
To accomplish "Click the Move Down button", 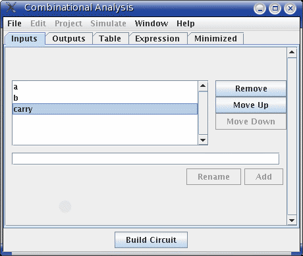I will pyautogui.click(x=251, y=121).
